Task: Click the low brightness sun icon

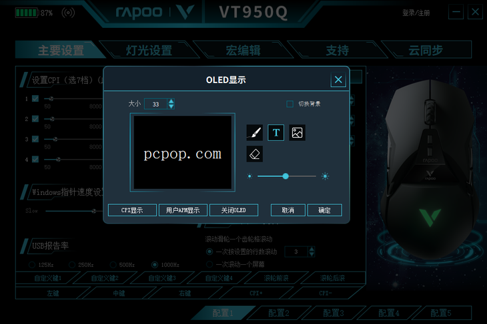Action: pyautogui.click(x=250, y=176)
